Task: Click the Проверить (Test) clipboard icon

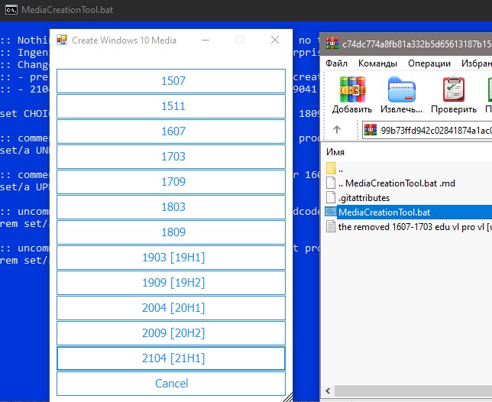Action: click(453, 89)
